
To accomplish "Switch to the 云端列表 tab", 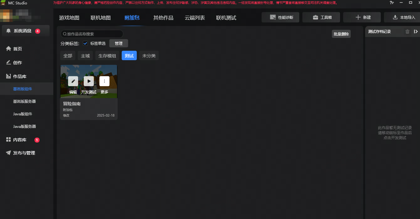I will coord(195,18).
